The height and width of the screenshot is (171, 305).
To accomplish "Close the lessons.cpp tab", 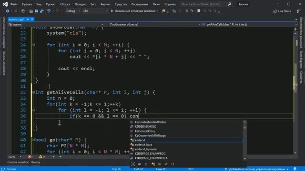I will (x=32, y=19).
